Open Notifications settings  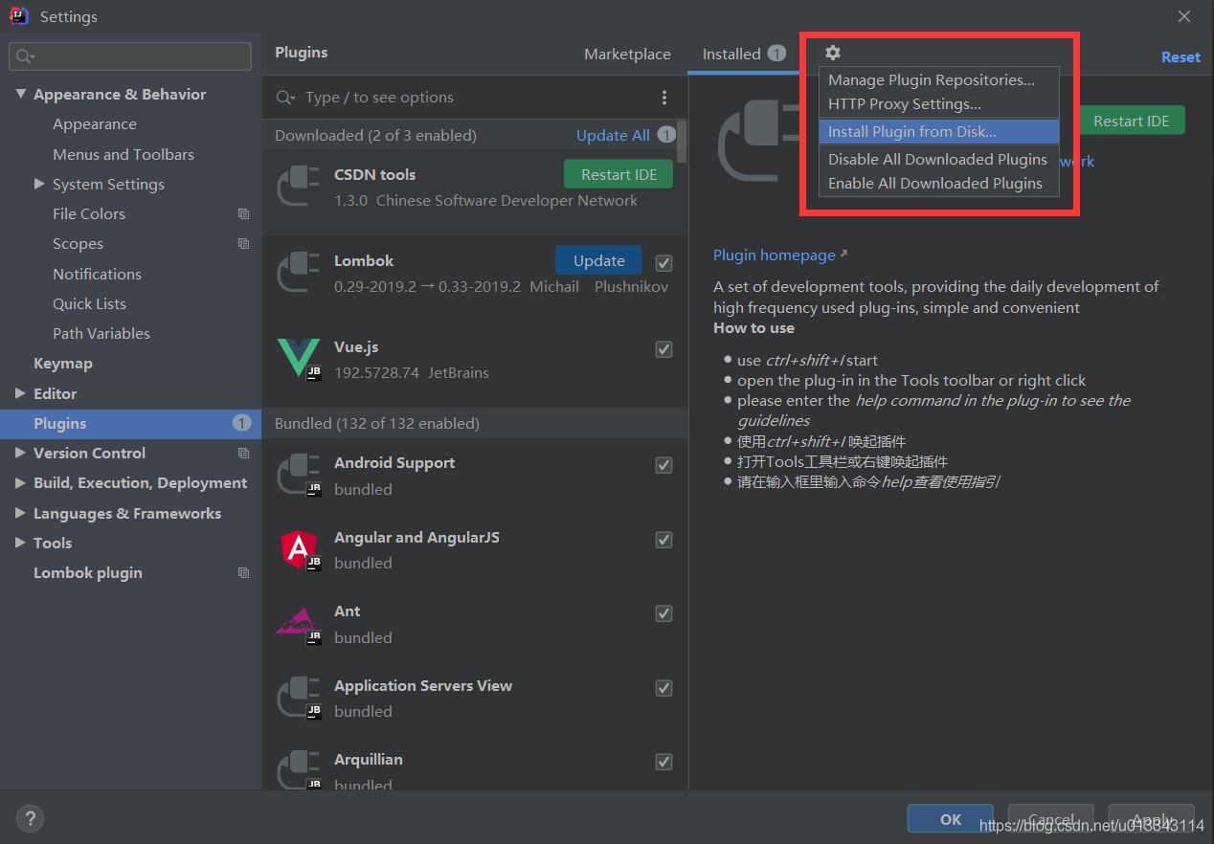97,274
